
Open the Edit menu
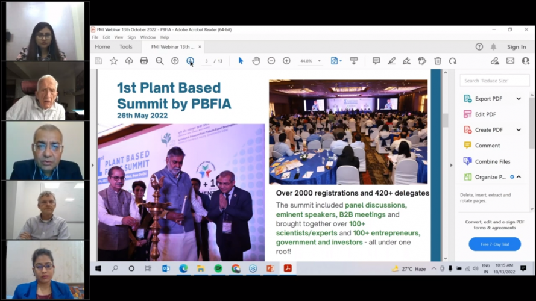click(x=106, y=37)
